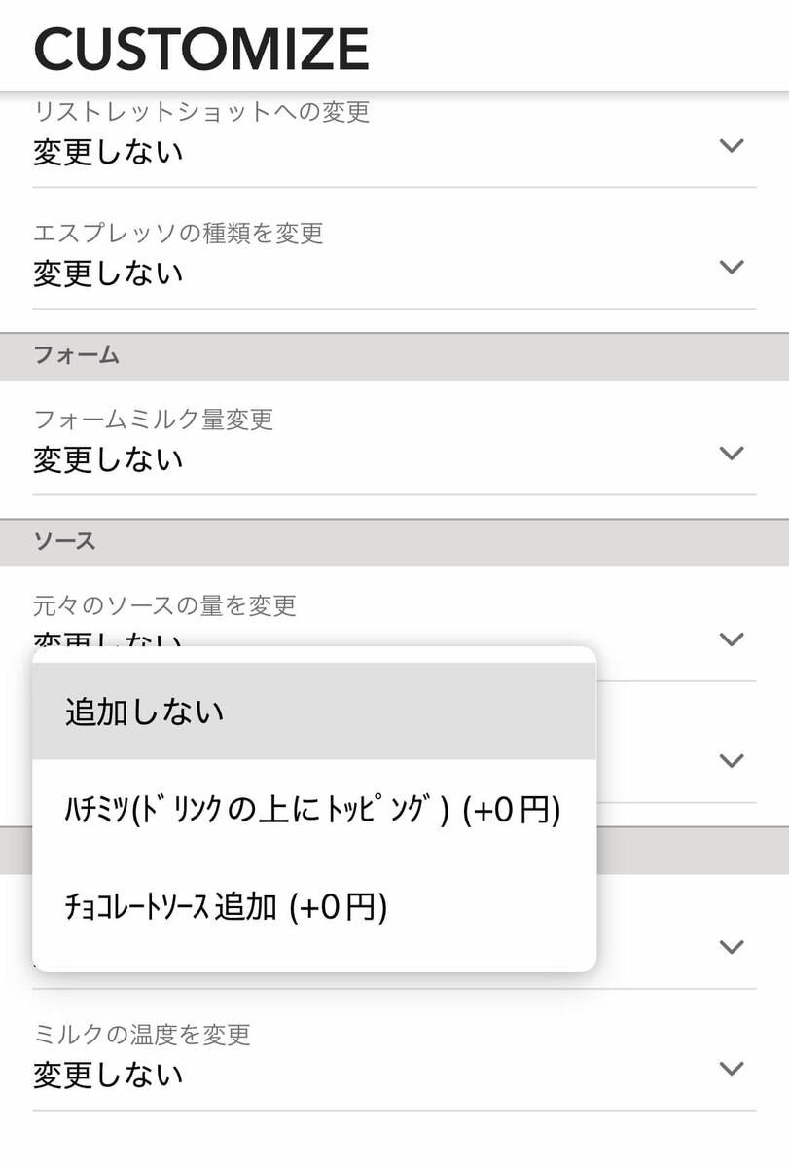Viewport: 789px width, 1168px height.
Task: Click the chevron beside エスプレッソの種類を変更
Action: (x=731, y=267)
